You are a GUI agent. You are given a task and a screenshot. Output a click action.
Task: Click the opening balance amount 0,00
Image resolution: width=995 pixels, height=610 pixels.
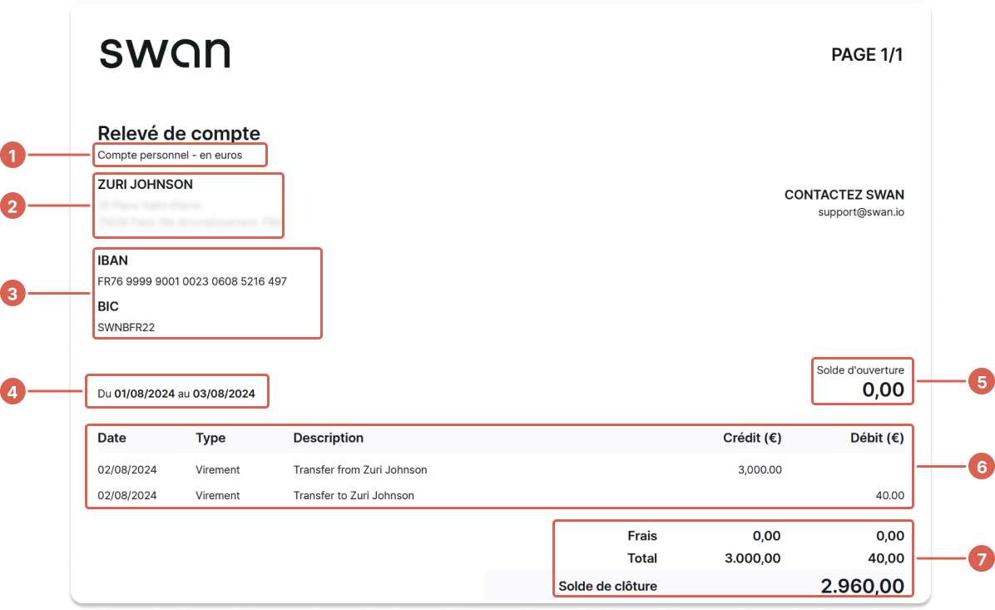point(884,389)
